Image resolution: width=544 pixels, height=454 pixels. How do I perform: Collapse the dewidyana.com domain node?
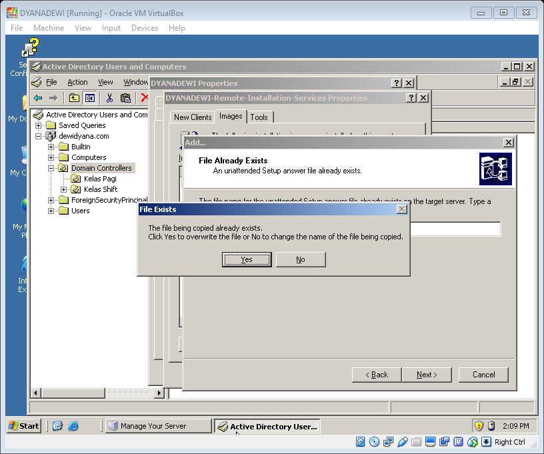[39, 136]
